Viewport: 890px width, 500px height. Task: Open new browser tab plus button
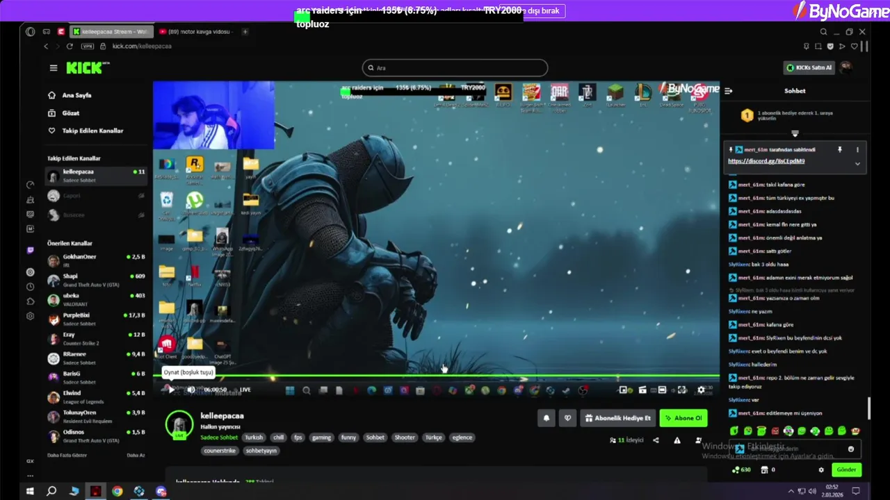click(x=245, y=31)
